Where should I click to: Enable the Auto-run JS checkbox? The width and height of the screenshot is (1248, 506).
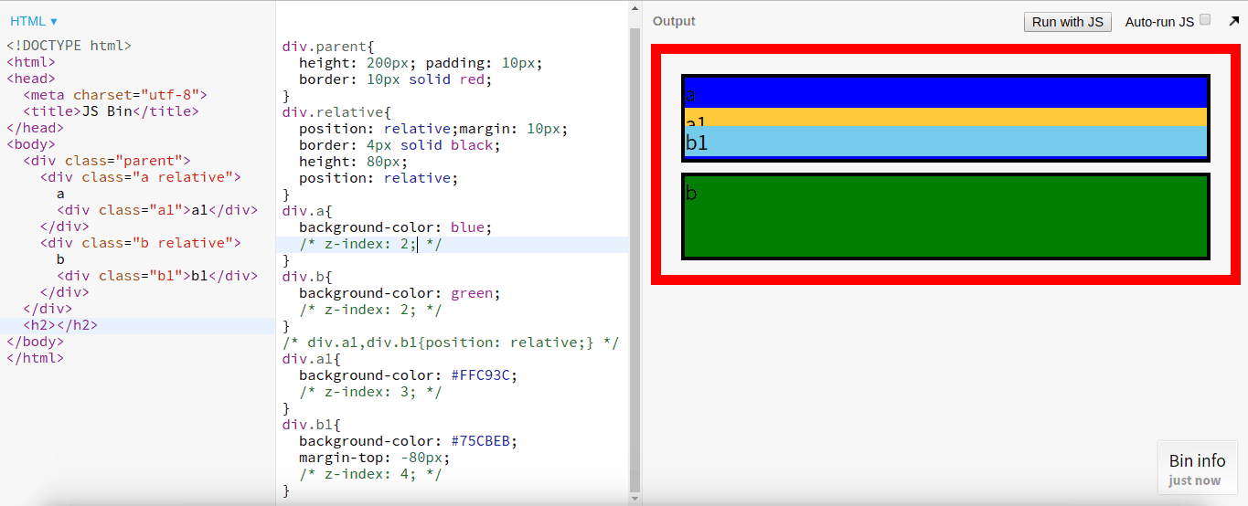point(1205,19)
